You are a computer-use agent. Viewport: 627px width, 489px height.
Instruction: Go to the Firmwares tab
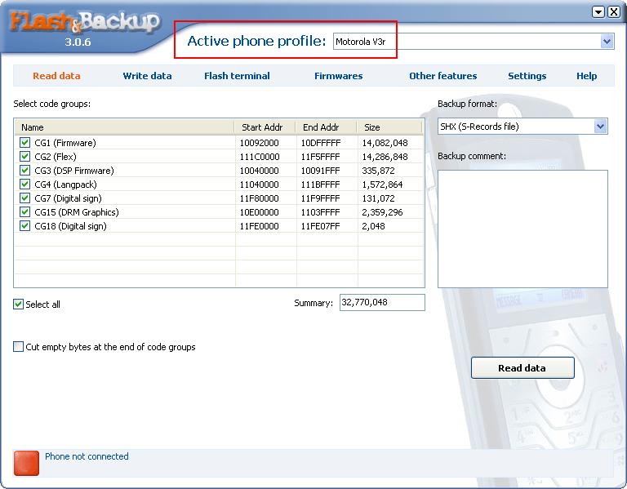click(x=338, y=76)
